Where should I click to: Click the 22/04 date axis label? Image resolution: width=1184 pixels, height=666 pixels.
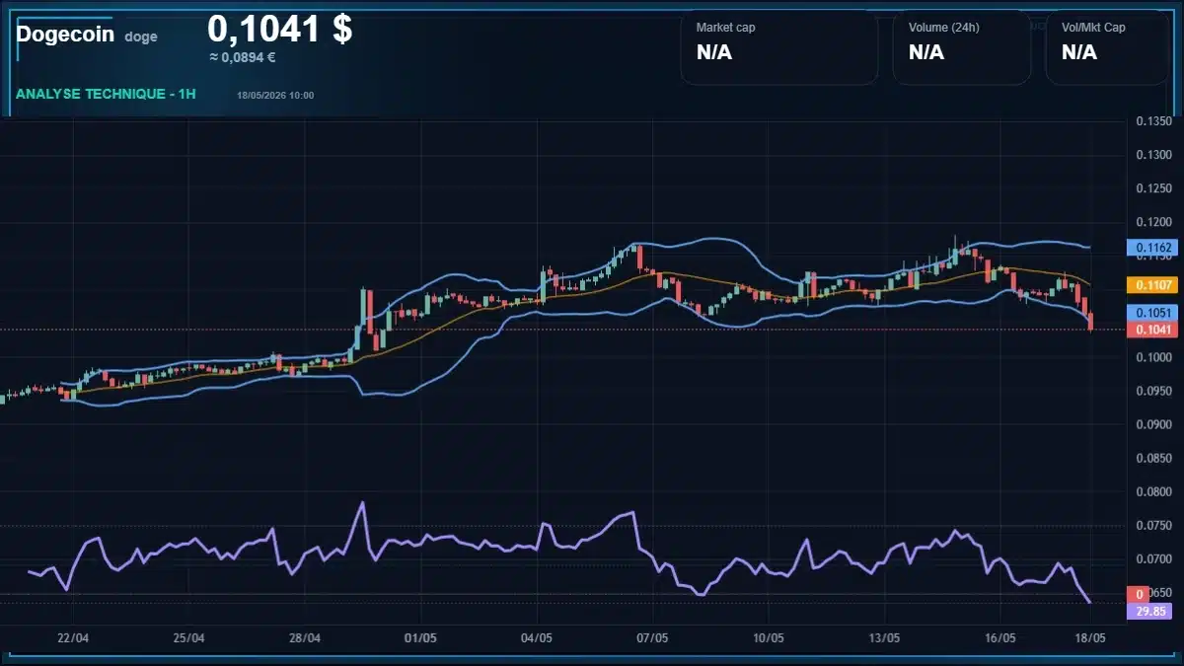point(73,637)
